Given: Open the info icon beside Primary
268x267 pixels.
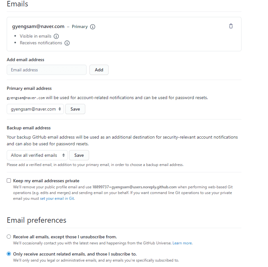Looking at the screenshot, I should coord(93,27).
